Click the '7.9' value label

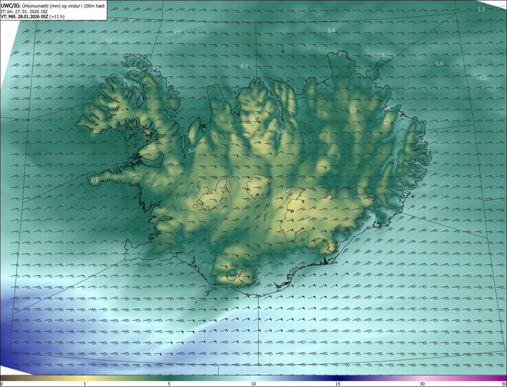108,41
